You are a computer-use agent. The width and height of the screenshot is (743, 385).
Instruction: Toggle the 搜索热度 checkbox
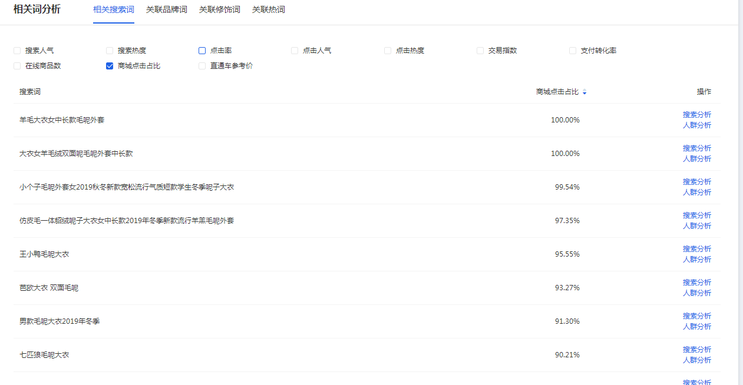point(110,51)
